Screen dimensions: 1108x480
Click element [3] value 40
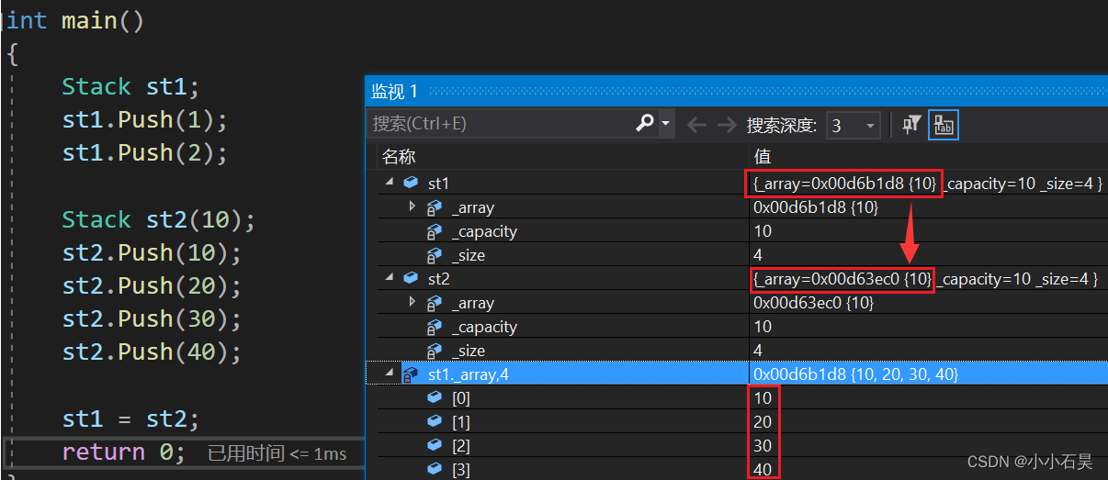[x=763, y=470]
